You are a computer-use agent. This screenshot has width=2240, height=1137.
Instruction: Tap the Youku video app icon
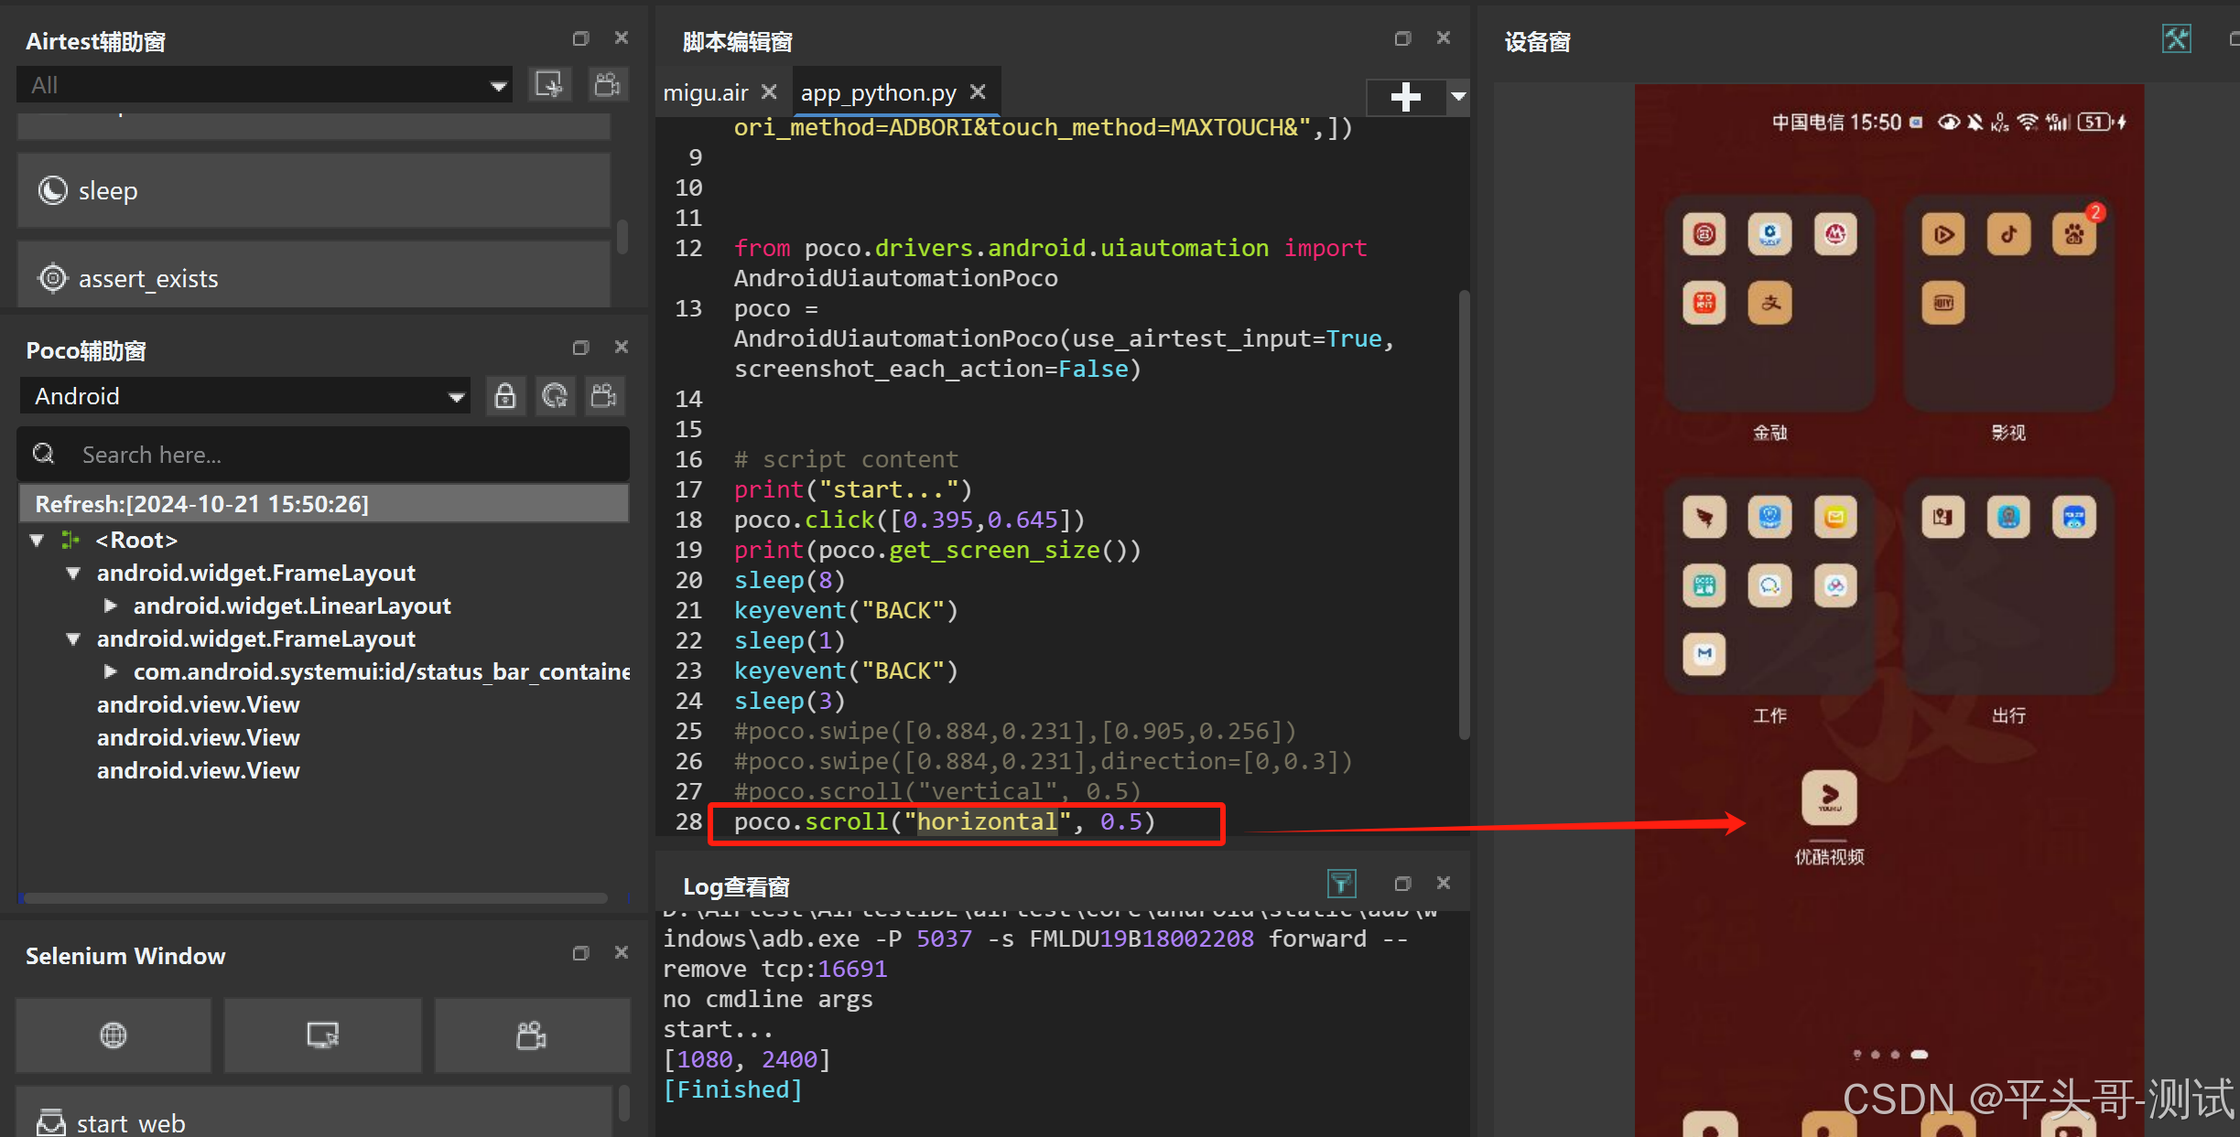click(x=1829, y=798)
